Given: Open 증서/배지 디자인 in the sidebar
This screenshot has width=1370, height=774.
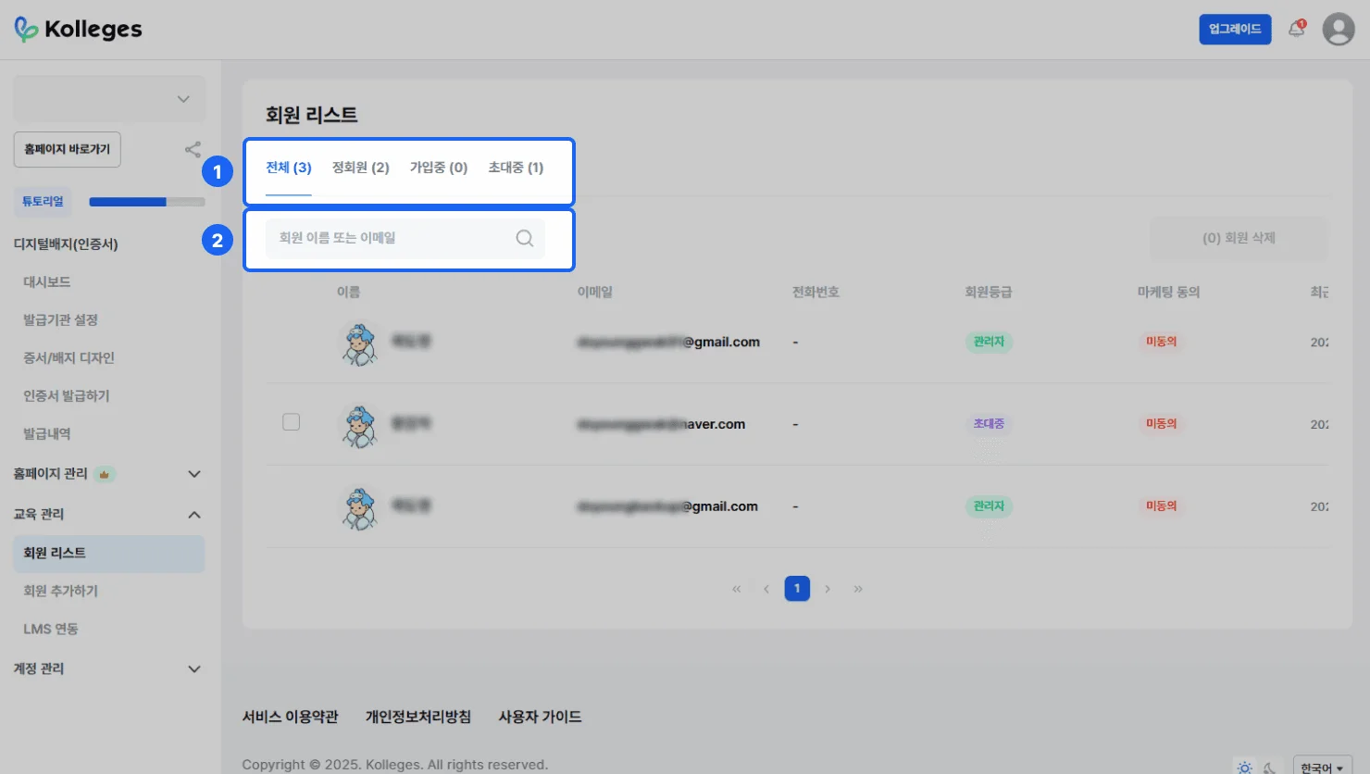Looking at the screenshot, I should 68,358.
